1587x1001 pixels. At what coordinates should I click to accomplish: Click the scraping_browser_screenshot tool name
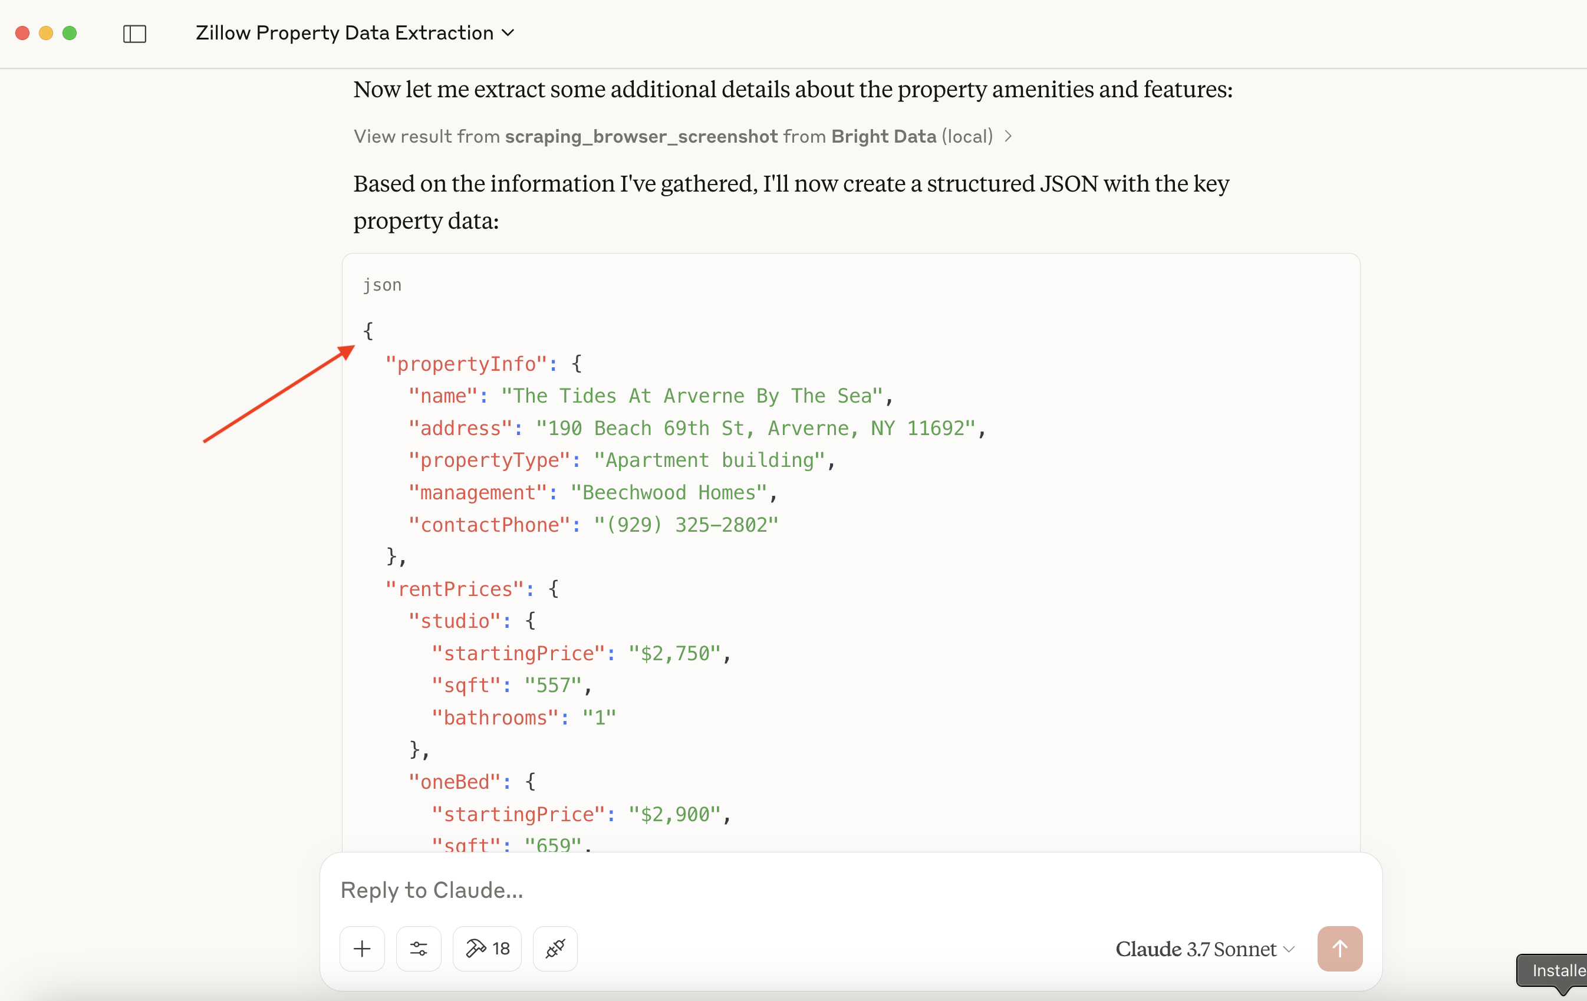(641, 136)
